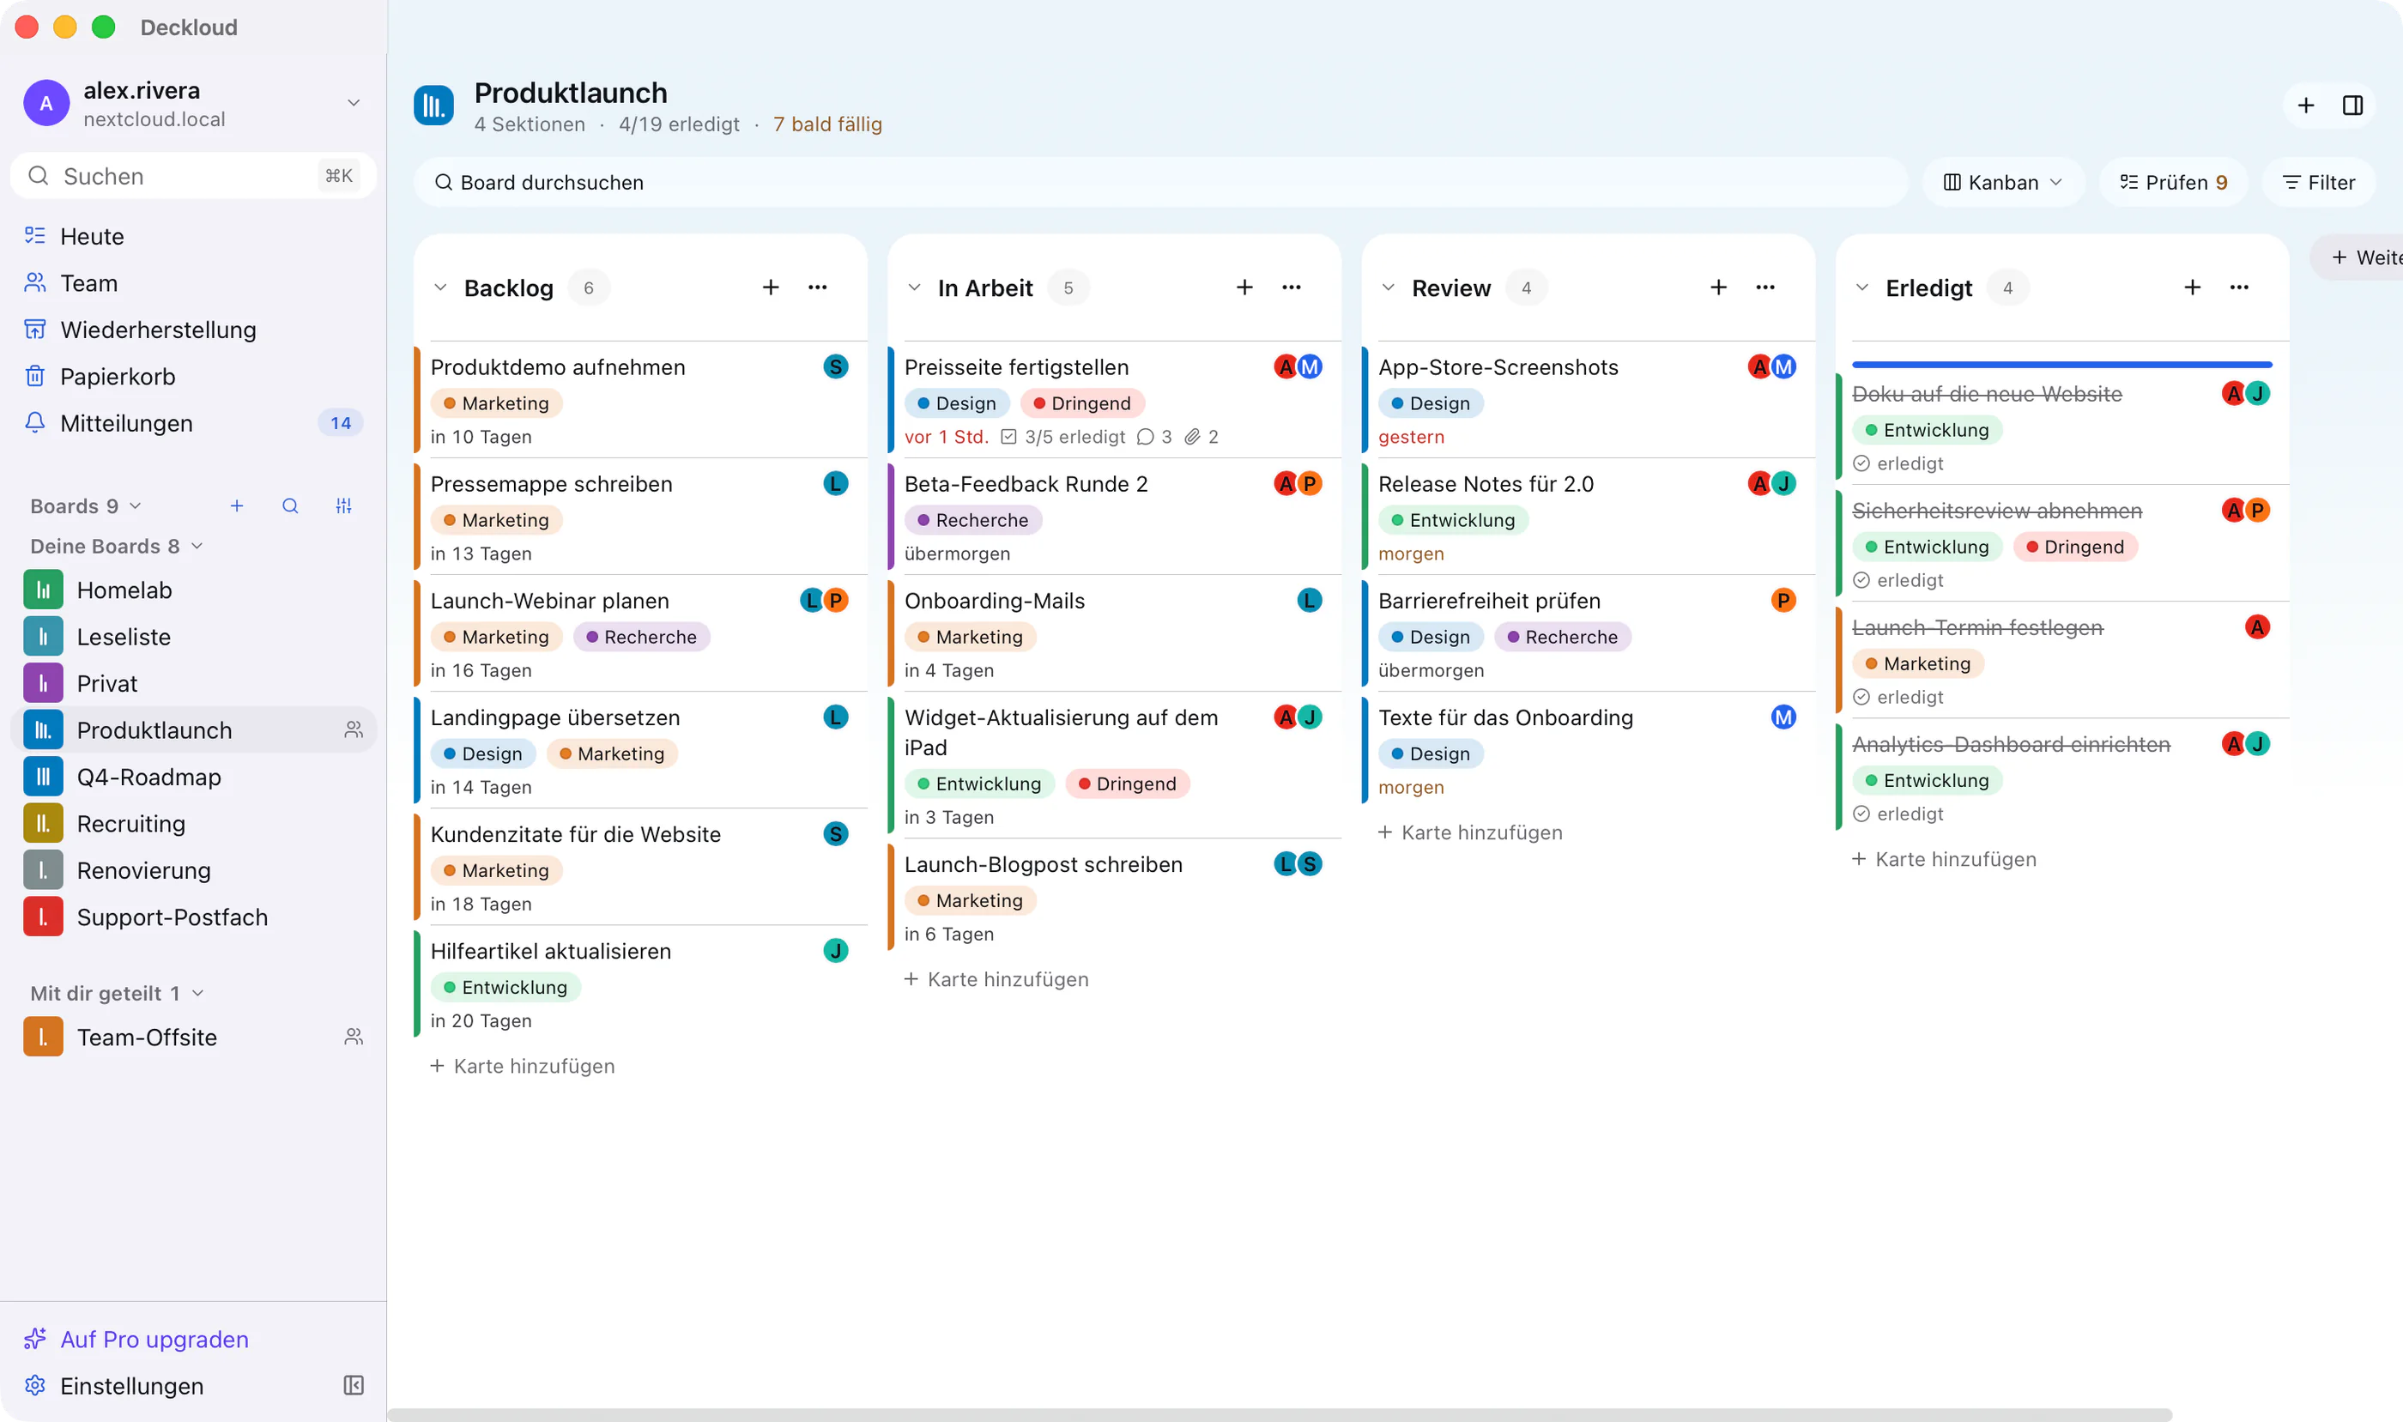The width and height of the screenshot is (2403, 1422).
Task: Click checklist 3/5 erledigt on Preisseite card
Action: 1062,437
